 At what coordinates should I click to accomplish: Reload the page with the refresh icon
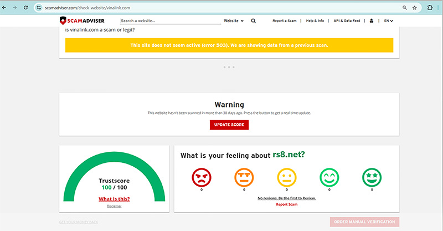pos(25,8)
